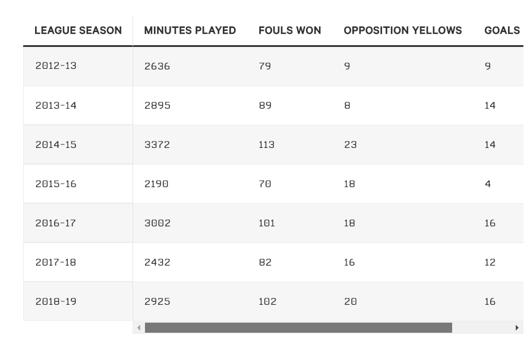The height and width of the screenshot is (347, 527).
Task: Click the 3372 minutes played value
Action: [157, 144]
